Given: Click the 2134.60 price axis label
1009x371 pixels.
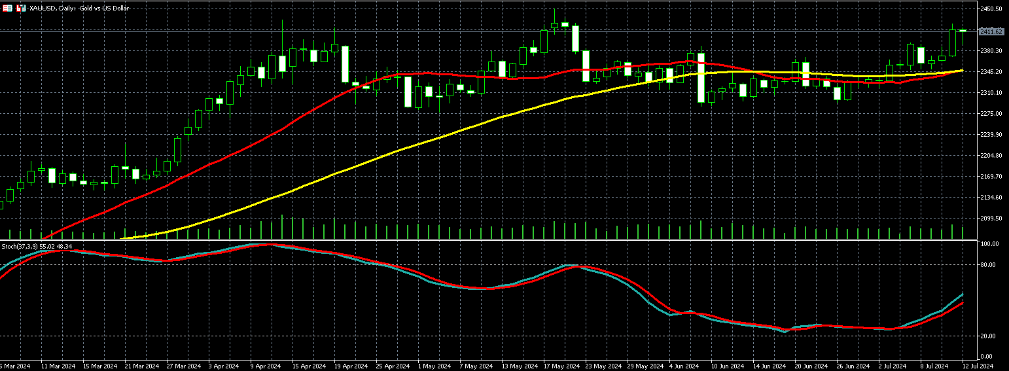Looking at the screenshot, I should (x=992, y=197).
